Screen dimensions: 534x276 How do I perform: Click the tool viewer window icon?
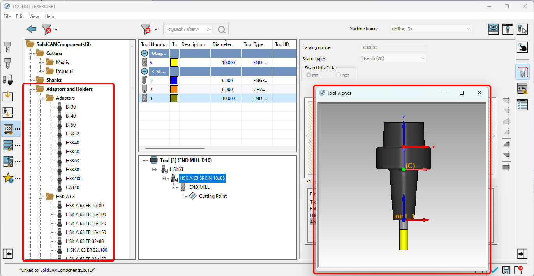pos(507,29)
